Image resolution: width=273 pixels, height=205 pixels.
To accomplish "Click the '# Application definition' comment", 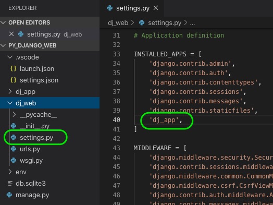I will coord(179,35).
